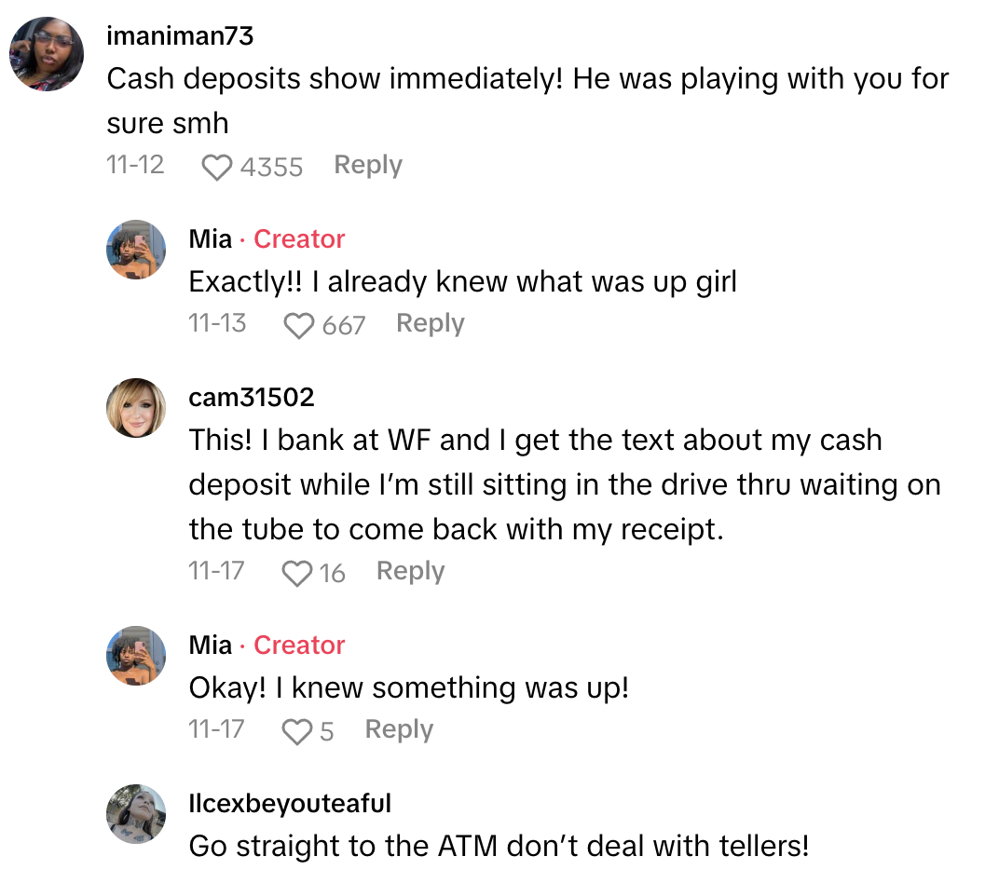The image size is (999, 870).
Task: Click the 4355 like count
Action: click(x=273, y=168)
